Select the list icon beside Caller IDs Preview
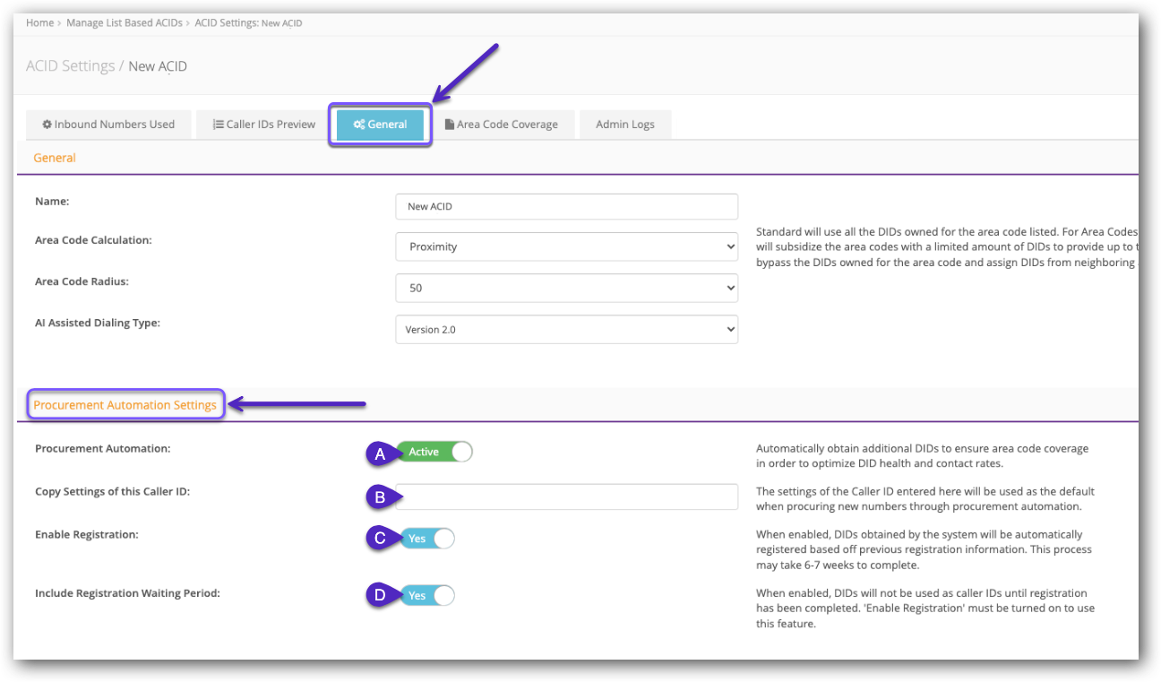Image resolution: width=1161 pixels, height=682 pixels. (216, 124)
